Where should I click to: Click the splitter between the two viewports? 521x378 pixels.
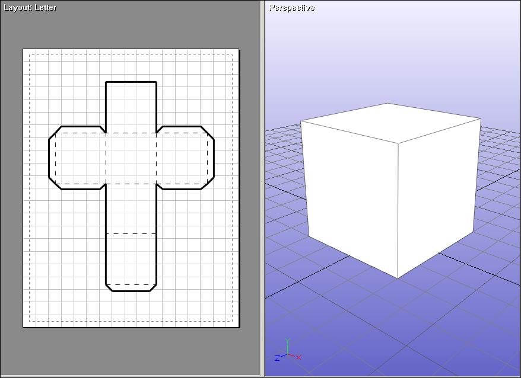(262, 189)
